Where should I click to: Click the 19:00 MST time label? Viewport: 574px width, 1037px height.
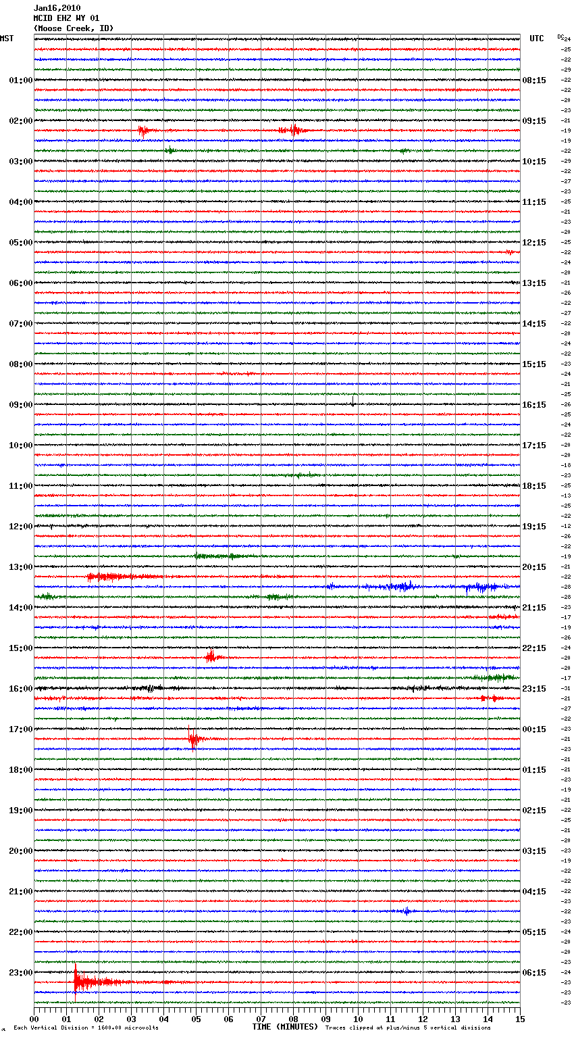click(x=21, y=811)
